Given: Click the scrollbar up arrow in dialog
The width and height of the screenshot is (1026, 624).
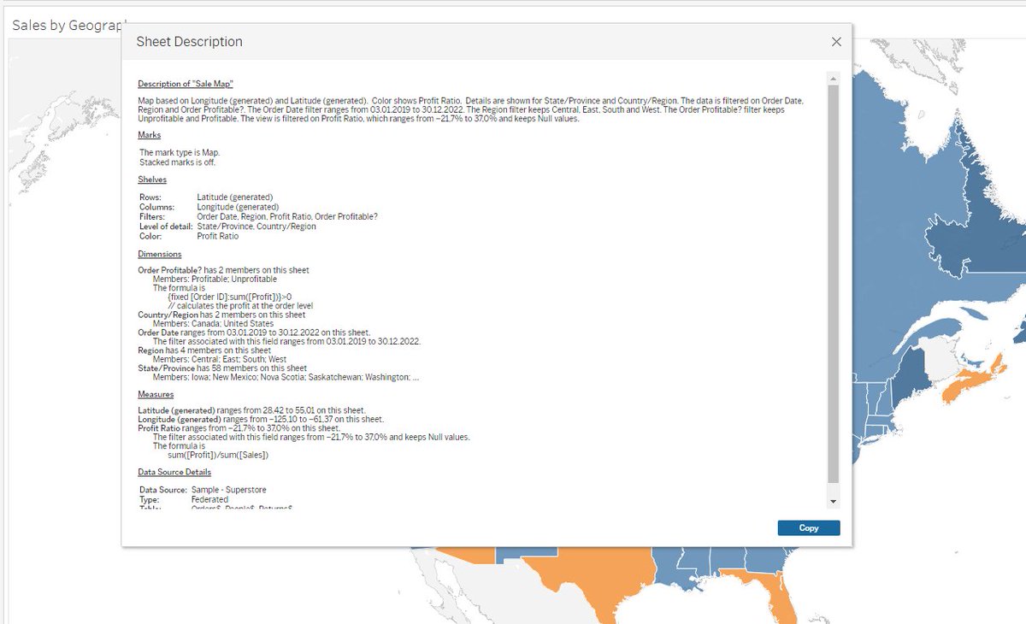Looking at the screenshot, I should tap(834, 79).
